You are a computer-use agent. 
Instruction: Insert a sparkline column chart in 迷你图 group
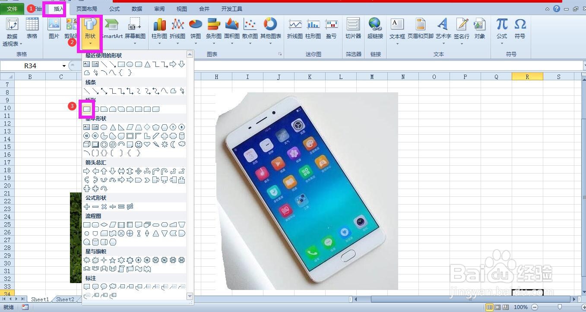point(313,28)
